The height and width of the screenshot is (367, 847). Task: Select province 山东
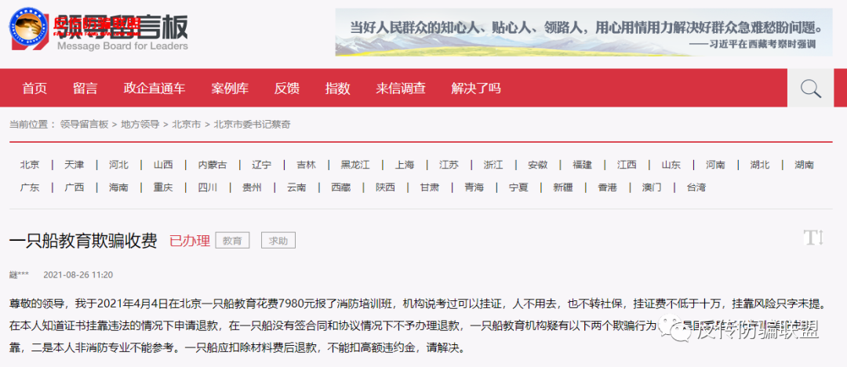(x=671, y=165)
